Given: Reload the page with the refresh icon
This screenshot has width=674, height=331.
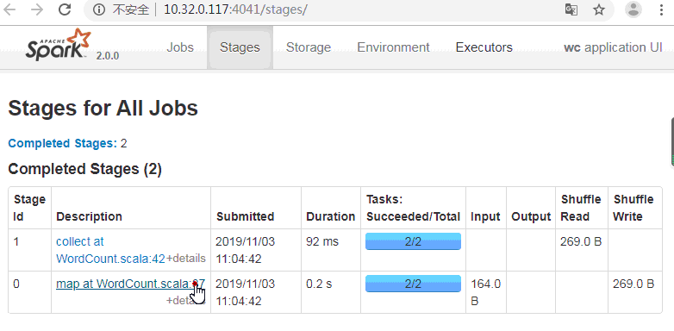Looking at the screenshot, I should (65, 9).
